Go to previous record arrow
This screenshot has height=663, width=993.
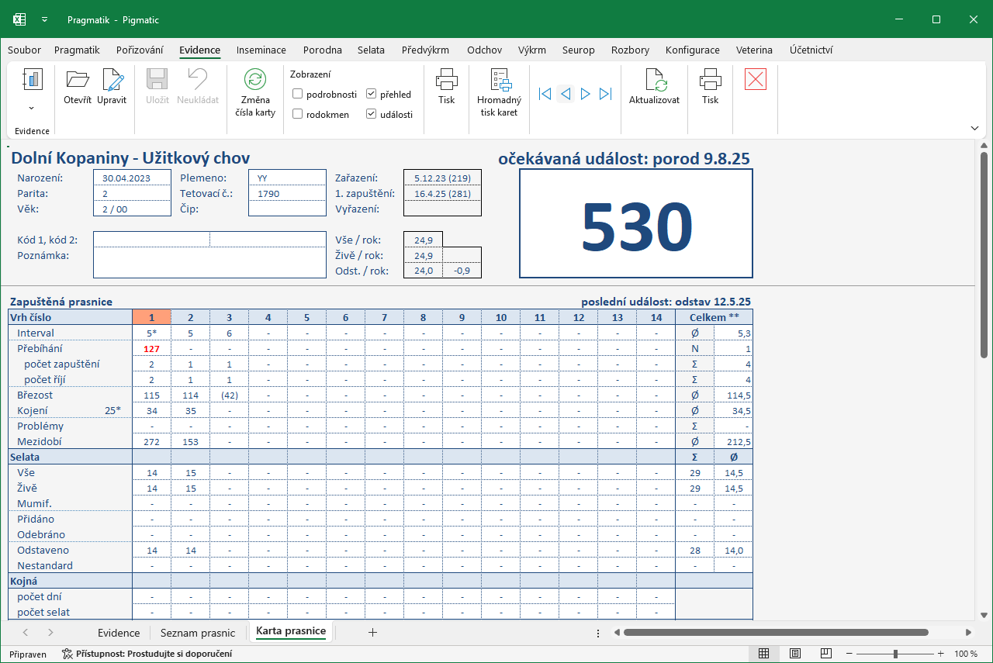(x=566, y=94)
